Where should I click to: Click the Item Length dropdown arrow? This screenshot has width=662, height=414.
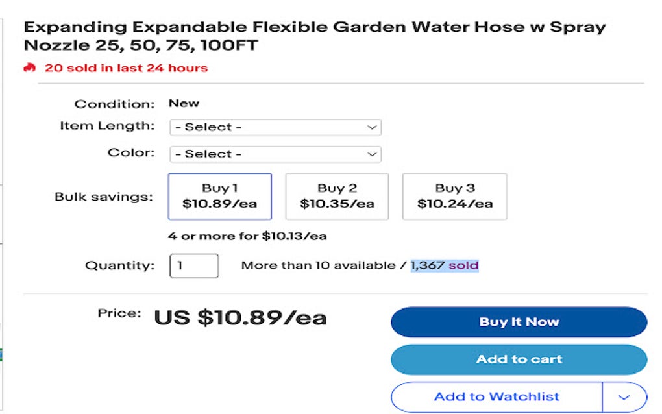(x=371, y=127)
